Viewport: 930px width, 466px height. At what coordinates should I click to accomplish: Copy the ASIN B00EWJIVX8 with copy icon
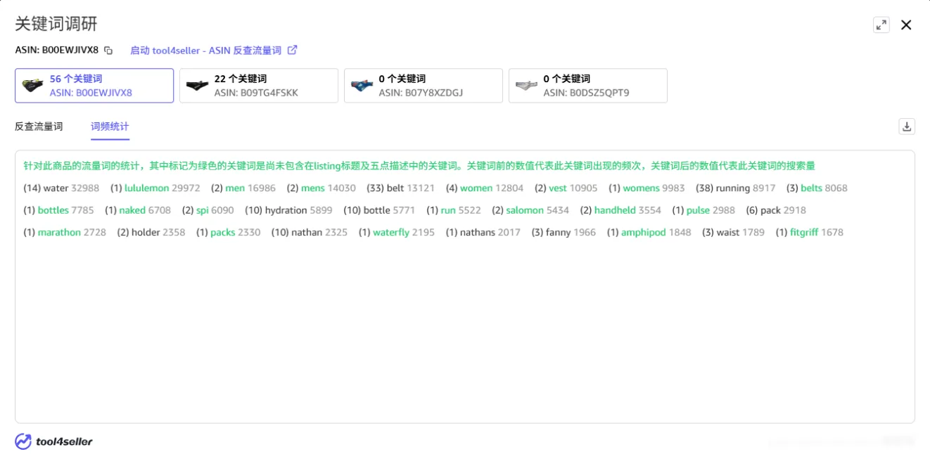coord(108,51)
